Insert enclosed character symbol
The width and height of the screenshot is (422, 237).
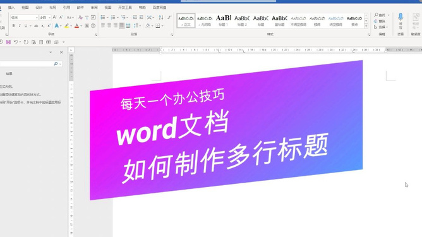(x=93, y=26)
